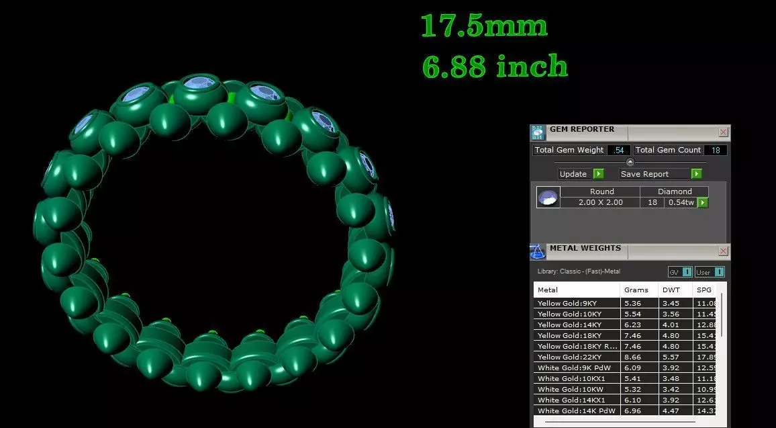Click the Gem Reporter panel icon

[x=538, y=133]
